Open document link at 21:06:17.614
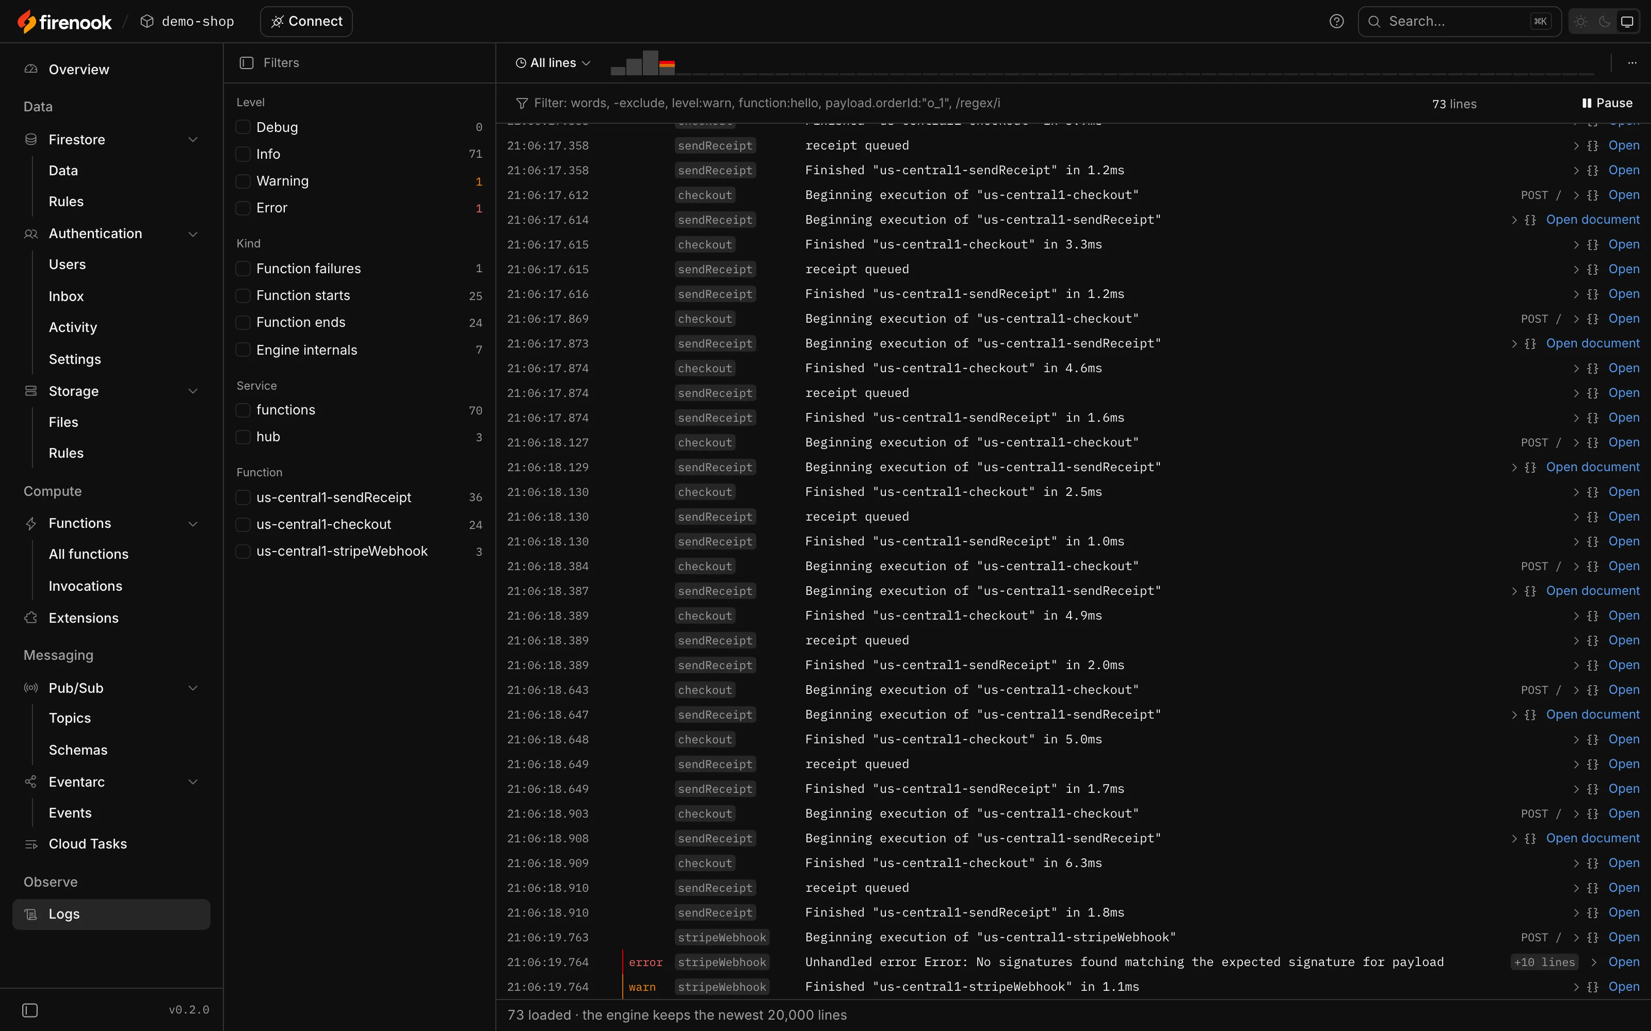 [1592, 220]
